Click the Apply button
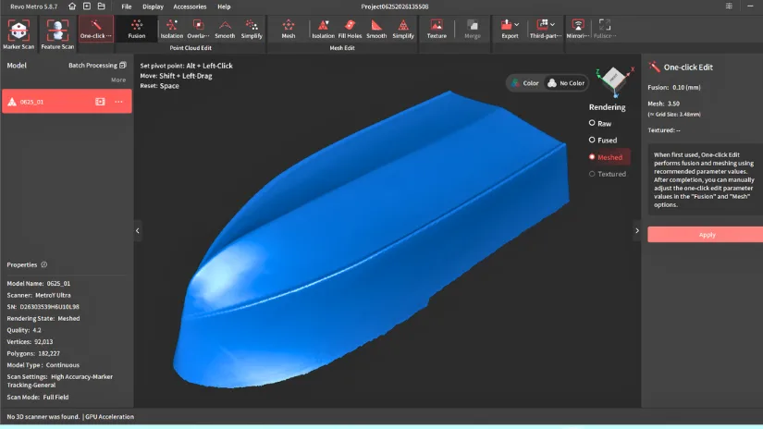The image size is (763, 429). (706, 235)
